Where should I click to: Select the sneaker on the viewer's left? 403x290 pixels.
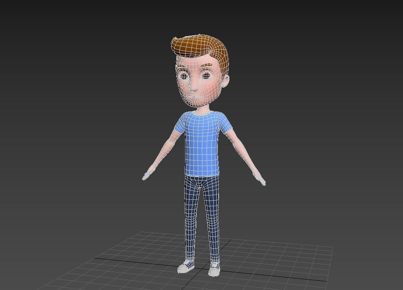186,267
